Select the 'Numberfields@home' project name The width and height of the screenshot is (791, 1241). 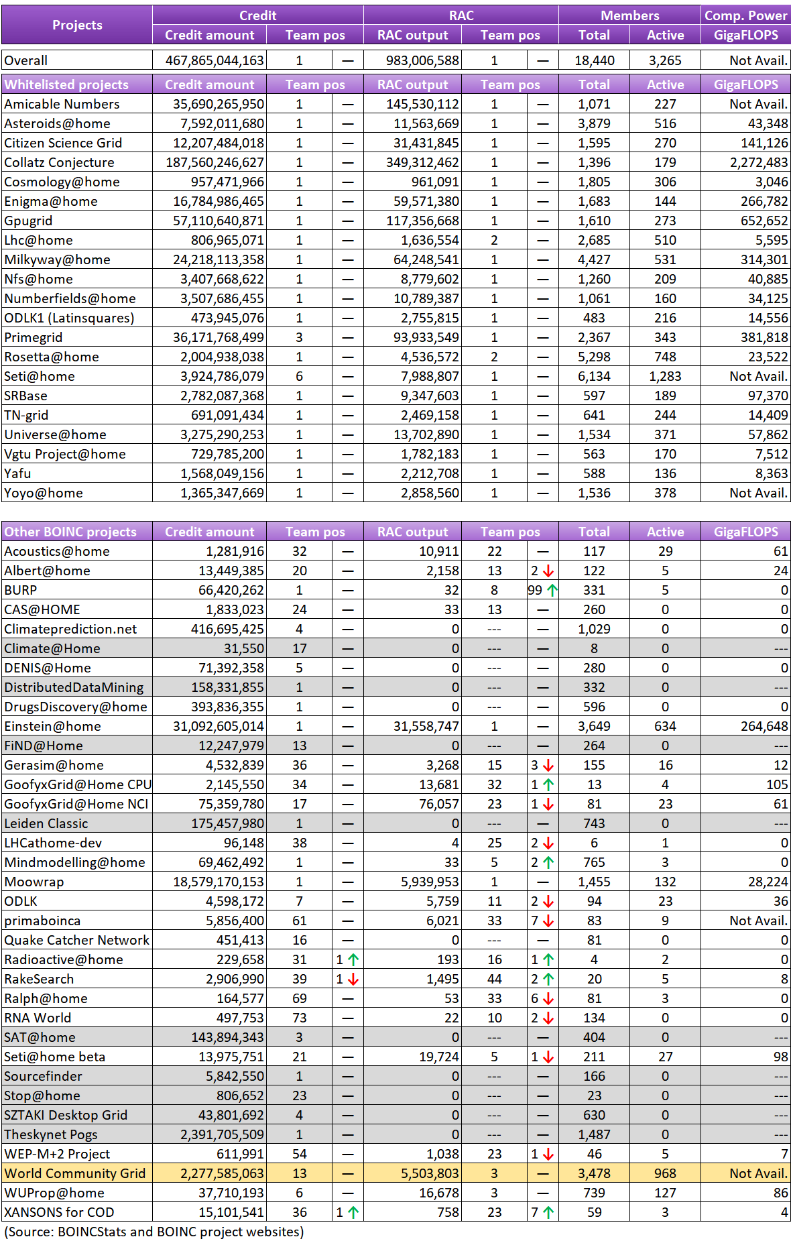point(70,298)
